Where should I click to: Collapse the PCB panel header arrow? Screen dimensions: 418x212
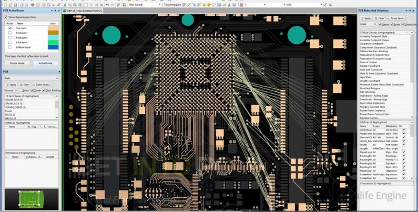(59, 72)
